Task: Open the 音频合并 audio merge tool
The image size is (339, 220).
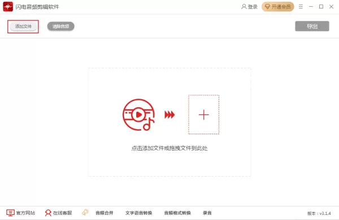Action: tap(104, 213)
